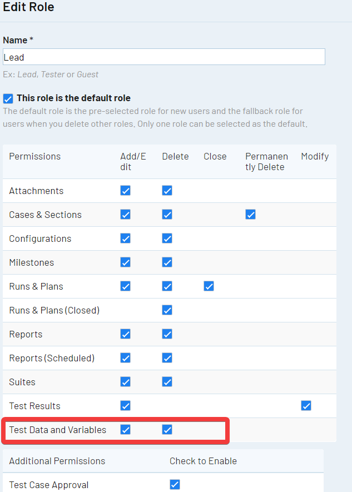Toggle Test Data and Variables Delete checkbox
The image size is (352, 492).
[x=167, y=430]
